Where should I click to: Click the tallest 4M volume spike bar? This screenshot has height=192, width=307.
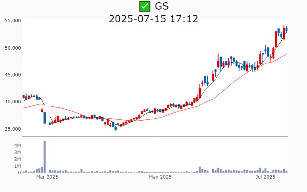(x=45, y=157)
